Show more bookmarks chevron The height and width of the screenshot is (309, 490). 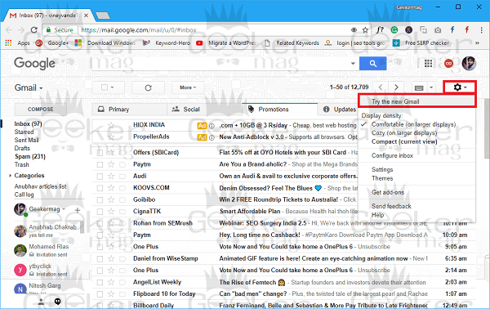477,43
